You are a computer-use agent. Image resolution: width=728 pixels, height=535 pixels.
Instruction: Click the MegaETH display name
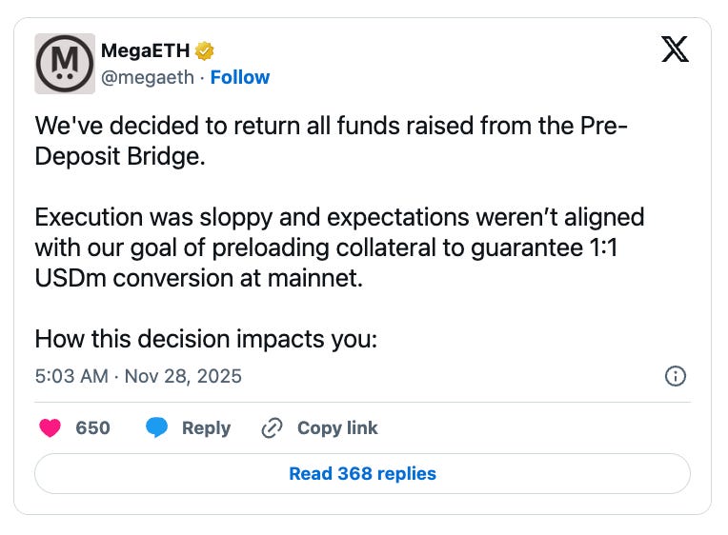coord(146,51)
